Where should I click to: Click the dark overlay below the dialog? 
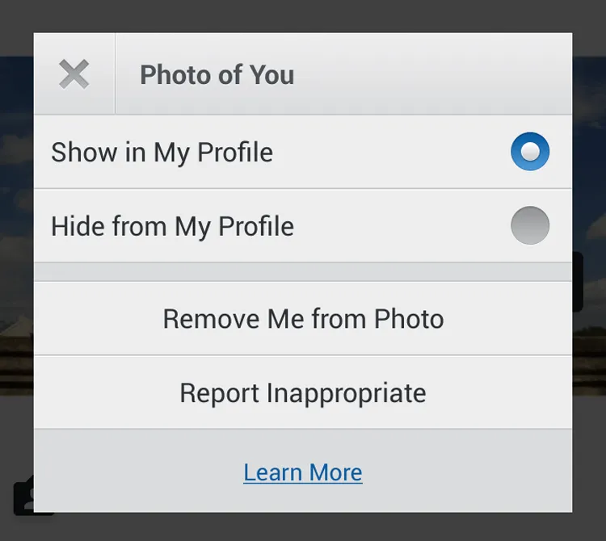(x=303, y=526)
